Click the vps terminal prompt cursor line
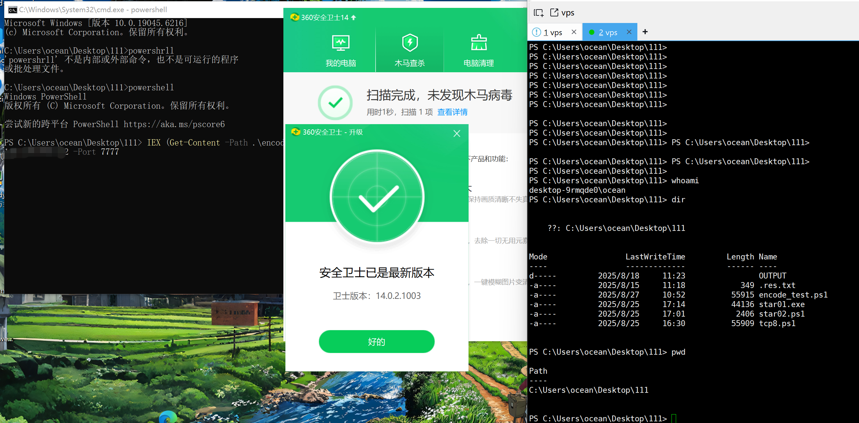 (673, 418)
